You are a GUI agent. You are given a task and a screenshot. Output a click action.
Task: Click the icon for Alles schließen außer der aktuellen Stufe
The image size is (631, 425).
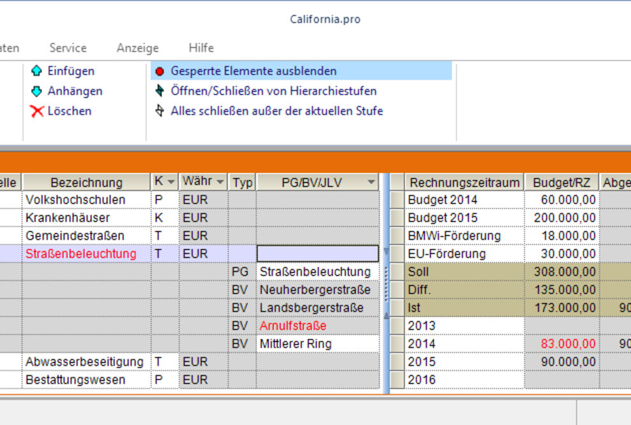point(160,111)
